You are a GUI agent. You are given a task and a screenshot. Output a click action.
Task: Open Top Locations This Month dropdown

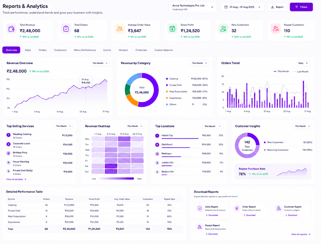point(213,126)
